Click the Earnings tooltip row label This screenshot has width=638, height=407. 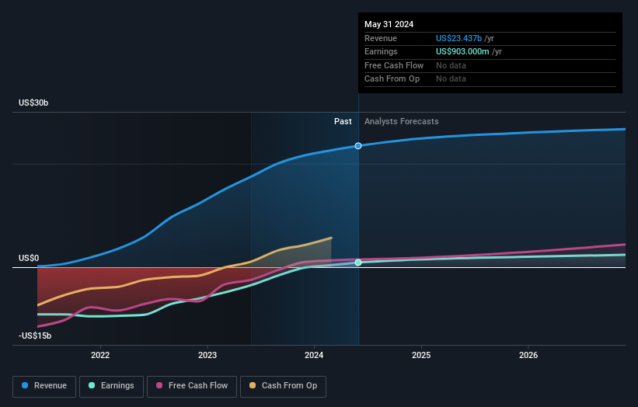pos(381,51)
